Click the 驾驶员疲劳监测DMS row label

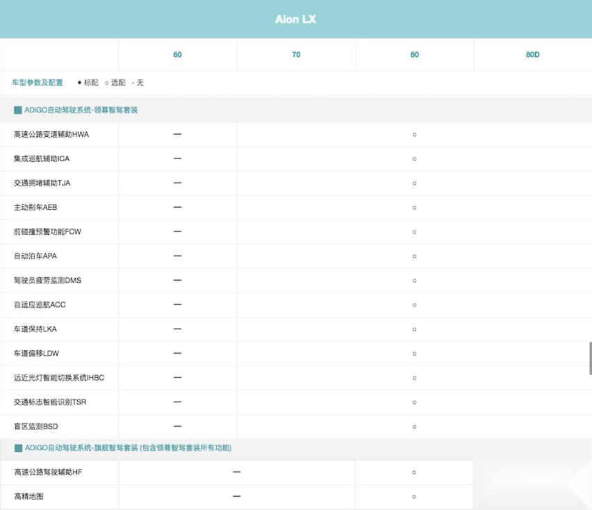pos(47,281)
